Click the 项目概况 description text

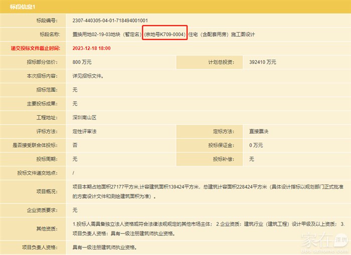pyautogui.click(x=201, y=190)
